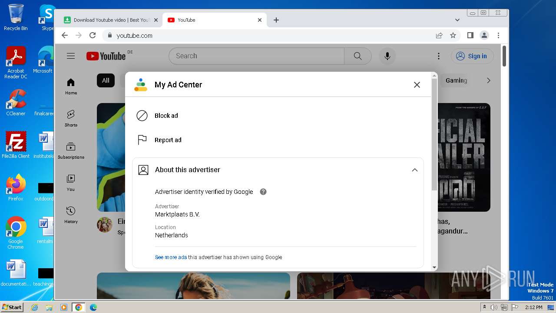Open the advertiser identity help icon
Screen dimensions: 556x313
(263, 192)
